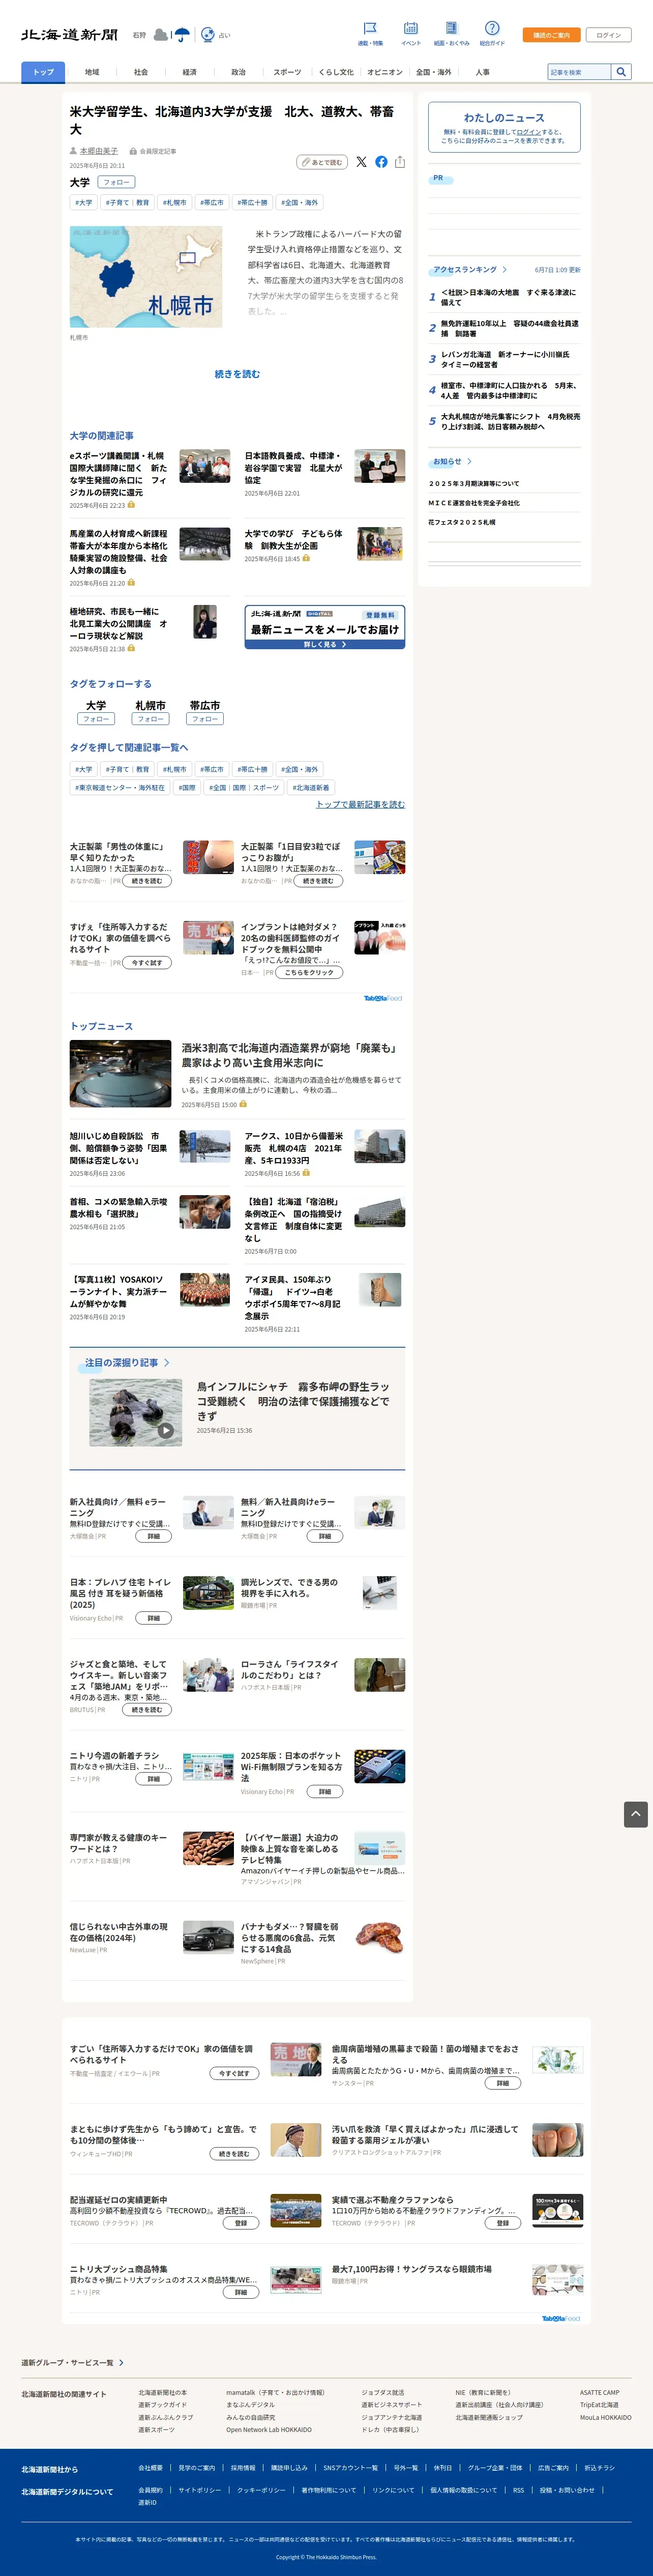This screenshot has width=653, height=2576.
Task: Open 全国・海外 navigation tab
Action: (434, 72)
